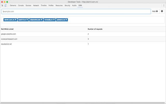Select the scorecardresearch.com row
This screenshot has height=104, width=166.
click(x=83, y=39)
